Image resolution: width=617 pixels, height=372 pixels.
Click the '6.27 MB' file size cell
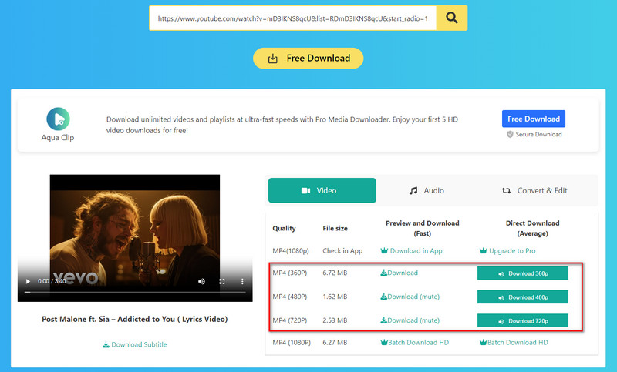point(335,343)
